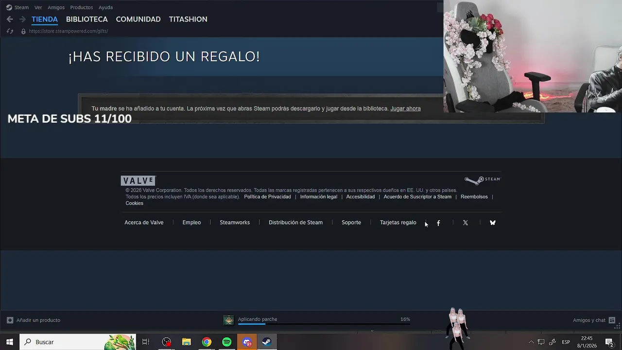Open the Reembolsos link
Viewport: 622px width, 350px height.
tap(474, 197)
